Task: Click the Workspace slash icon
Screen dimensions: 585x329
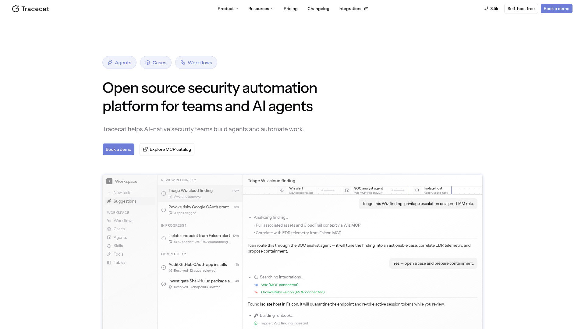Action: click(109, 181)
